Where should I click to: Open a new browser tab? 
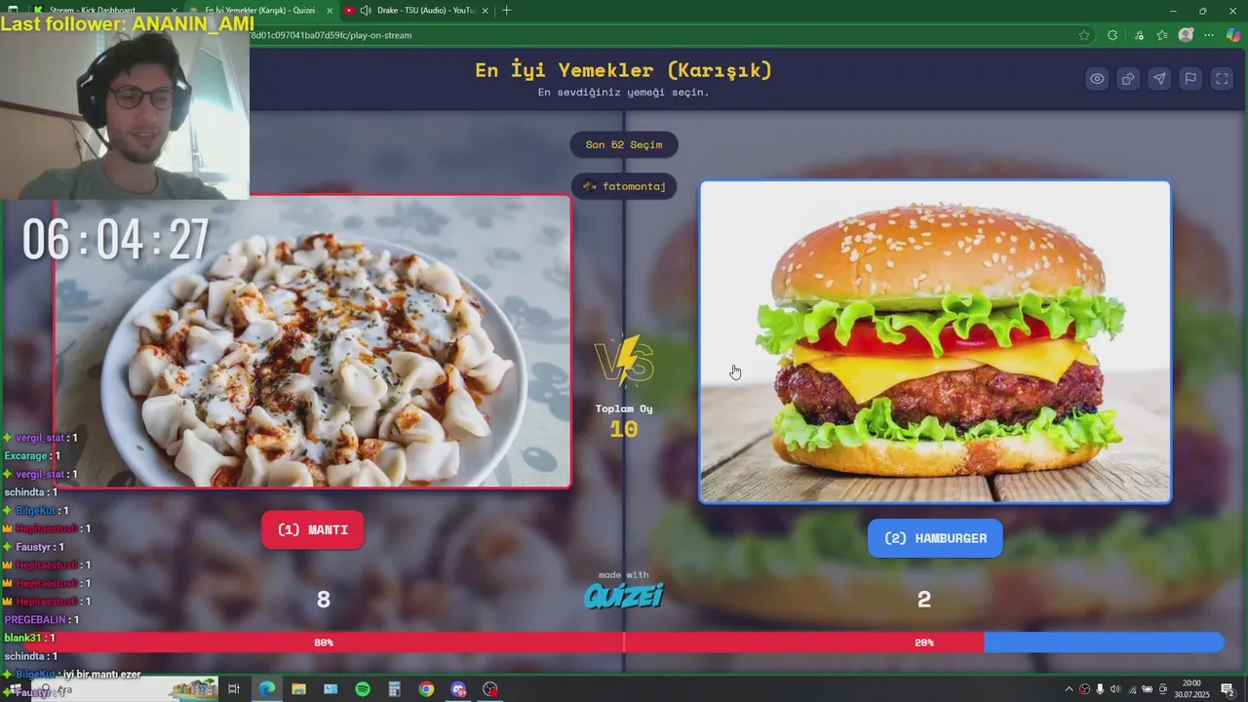click(x=506, y=10)
